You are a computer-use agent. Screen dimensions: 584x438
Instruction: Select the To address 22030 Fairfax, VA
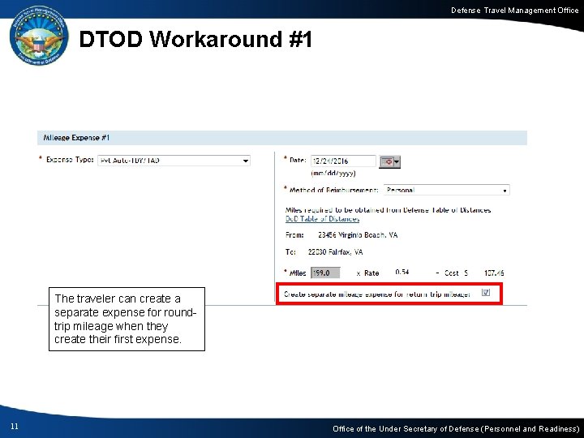coord(335,252)
